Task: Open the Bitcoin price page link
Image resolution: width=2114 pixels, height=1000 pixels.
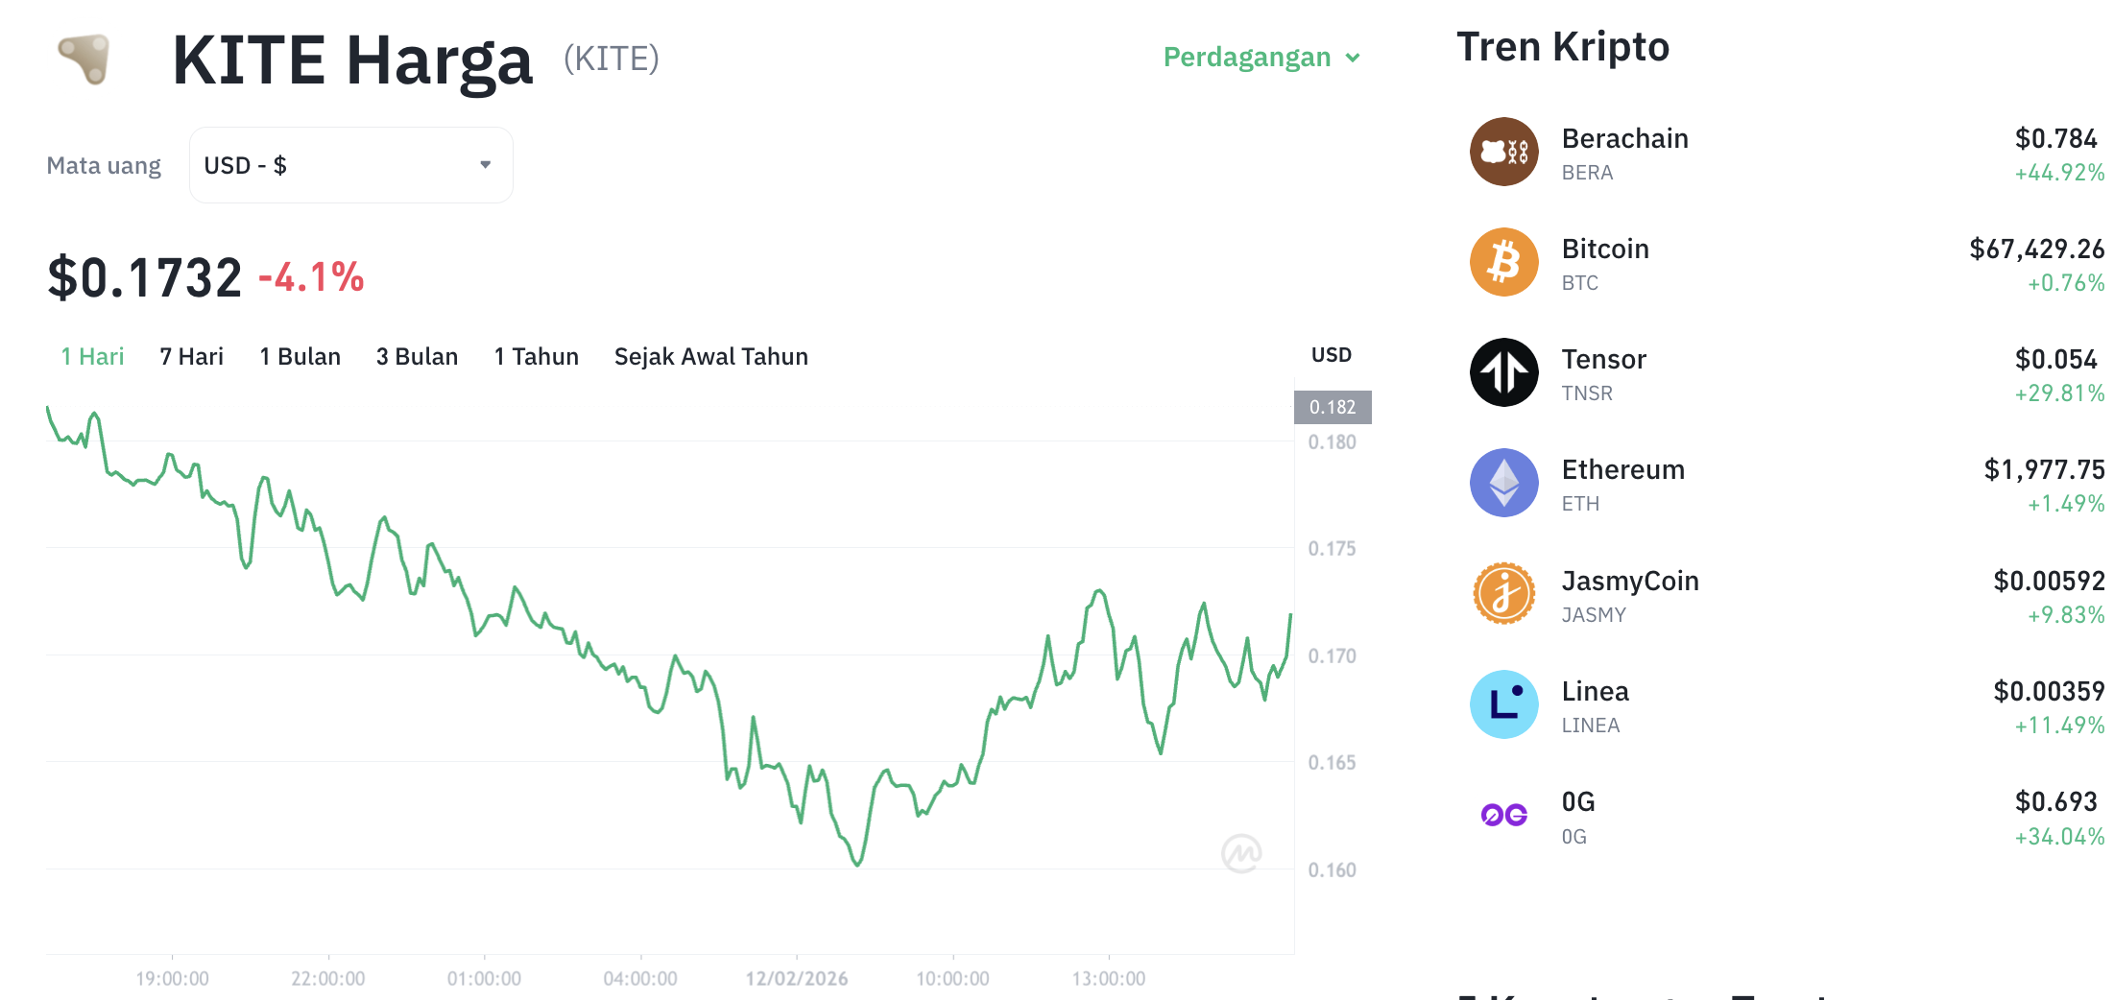Action: coord(1604,249)
